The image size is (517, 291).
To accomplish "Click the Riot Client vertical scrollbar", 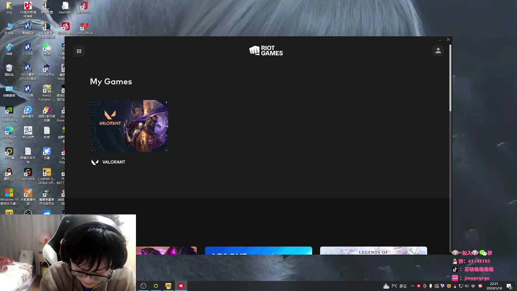I will [450, 78].
